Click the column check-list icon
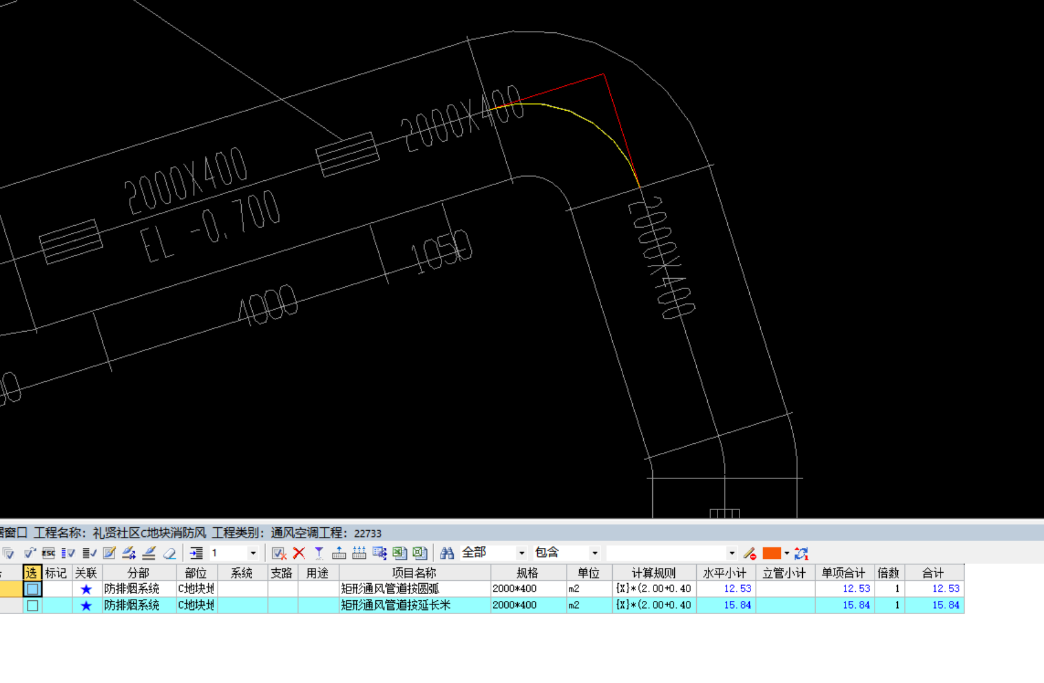Viewport: 1044px width, 683px height. pos(68,553)
